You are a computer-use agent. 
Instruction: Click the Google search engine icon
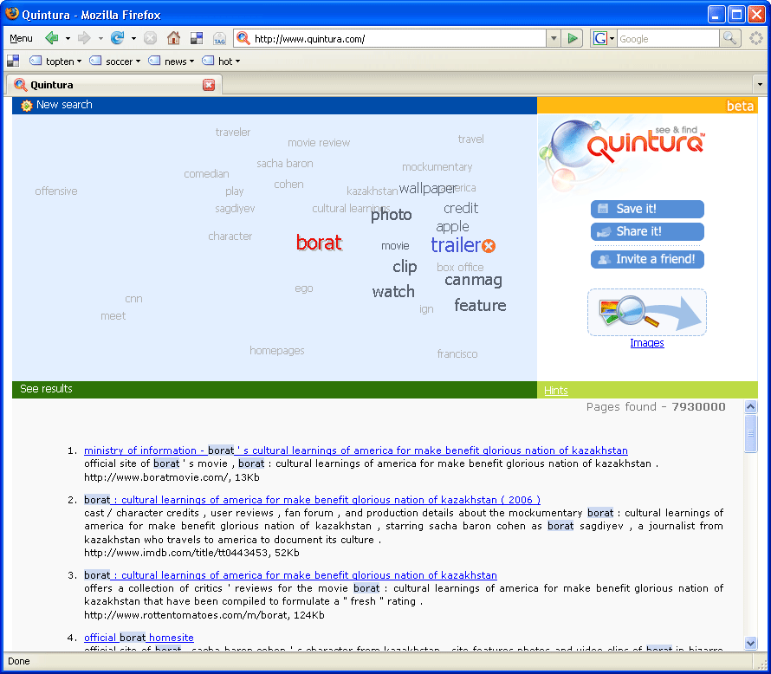point(599,38)
